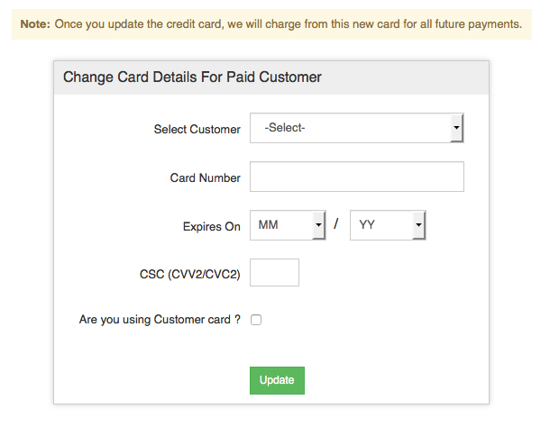Click the 'Are you using Customer card ?' label text
Viewport: 559px width, 445px height.
(160, 320)
